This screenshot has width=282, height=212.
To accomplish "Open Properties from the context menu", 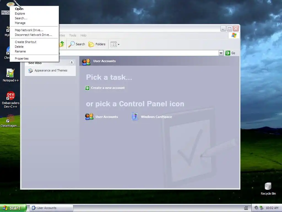I will click(x=34, y=59).
